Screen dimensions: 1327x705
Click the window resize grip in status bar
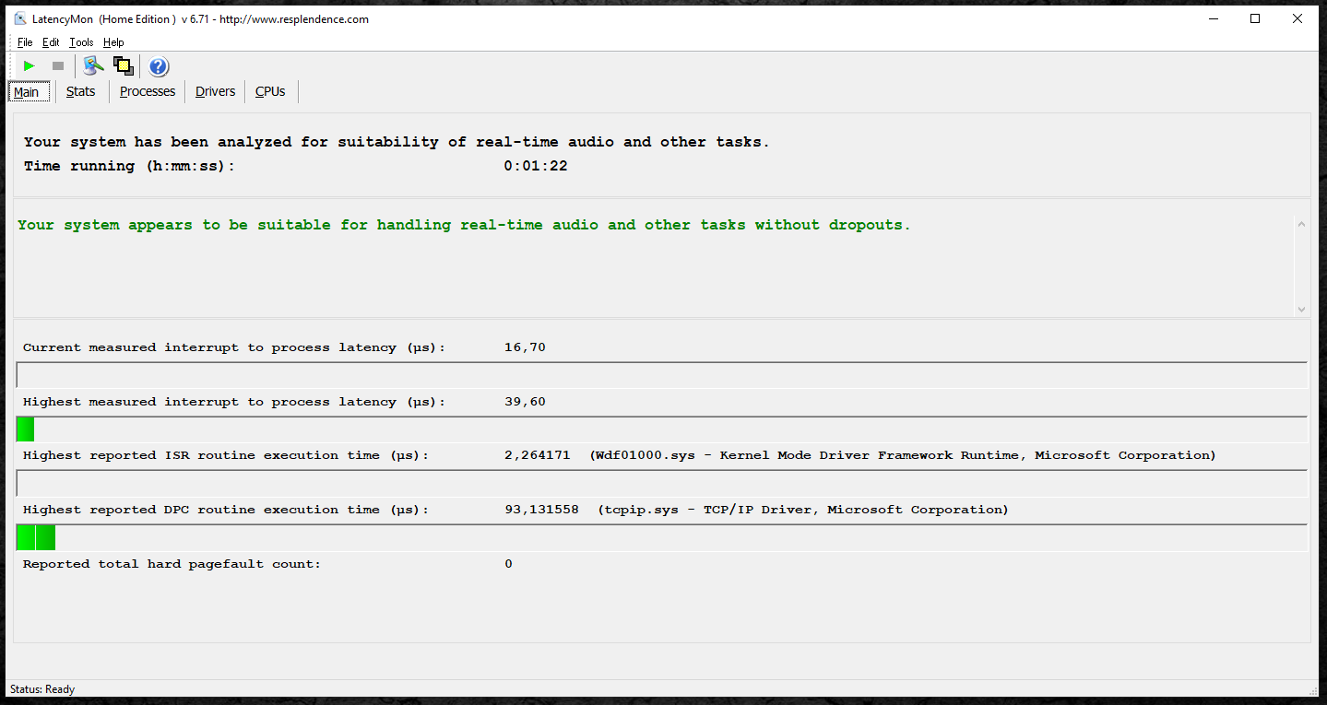[x=1313, y=691]
